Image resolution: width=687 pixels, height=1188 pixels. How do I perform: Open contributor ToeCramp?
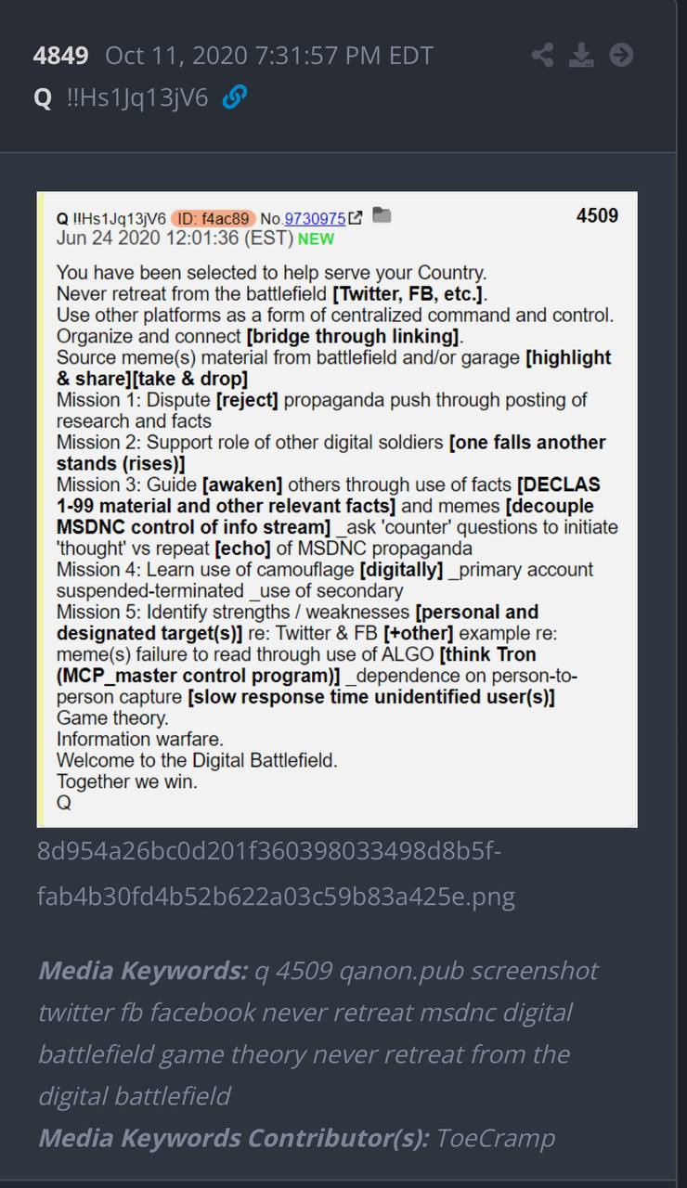click(x=496, y=1138)
